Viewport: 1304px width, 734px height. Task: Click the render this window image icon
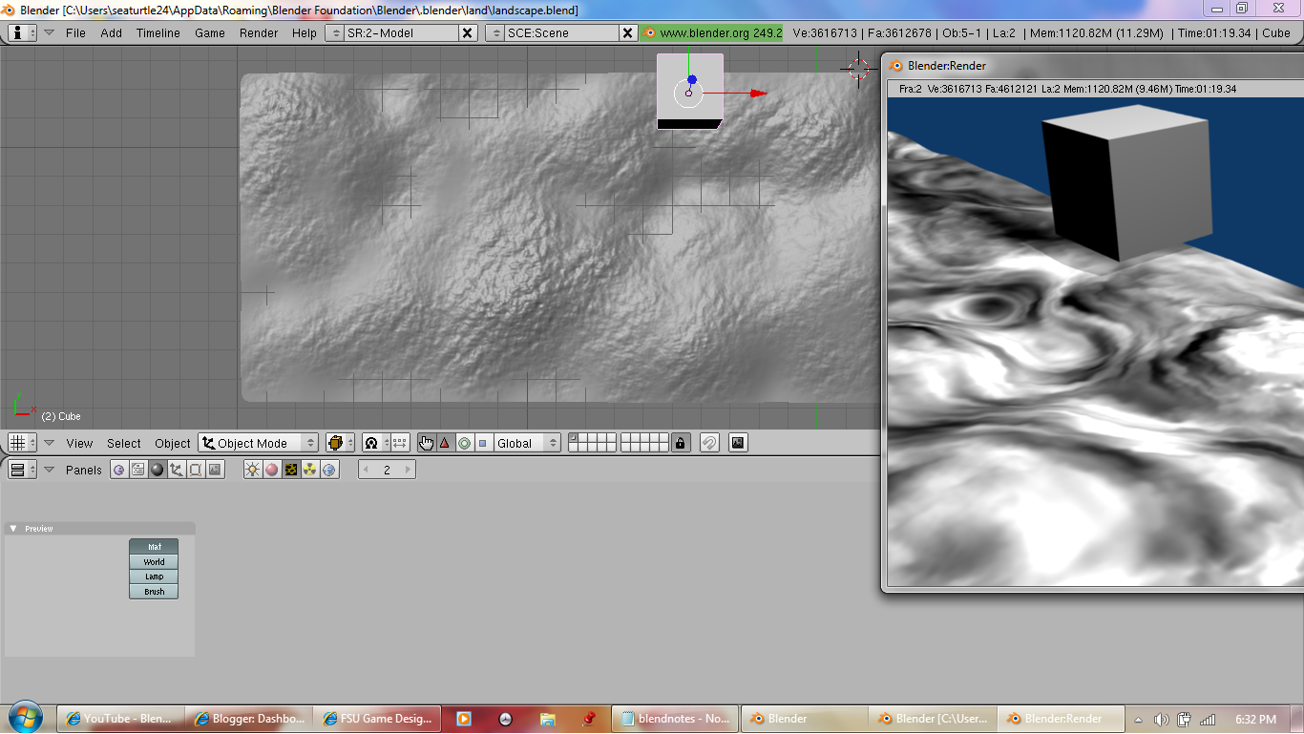pyautogui.click(x=737, y=443)
